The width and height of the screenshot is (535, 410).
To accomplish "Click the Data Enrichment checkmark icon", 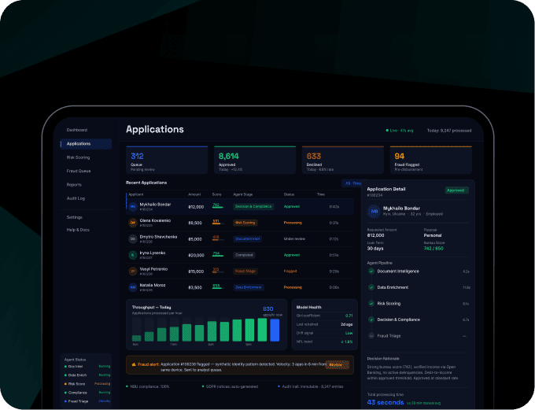I will pyautogui.click(x=371, y=287).
